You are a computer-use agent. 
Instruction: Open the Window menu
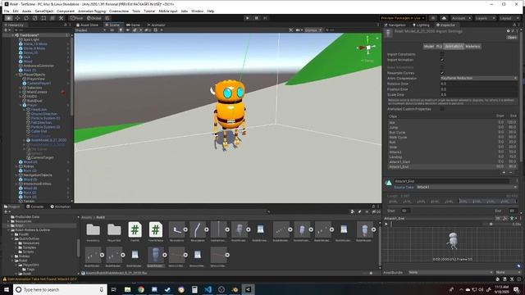(x=197, y=11)
